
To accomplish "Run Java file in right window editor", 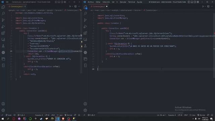I will pyautogui.click(x=203, y=6).
